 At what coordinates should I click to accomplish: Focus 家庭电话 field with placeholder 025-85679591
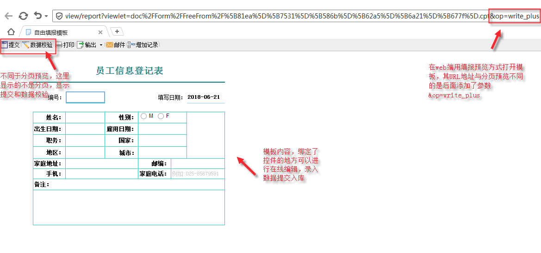tap(198, 174)
